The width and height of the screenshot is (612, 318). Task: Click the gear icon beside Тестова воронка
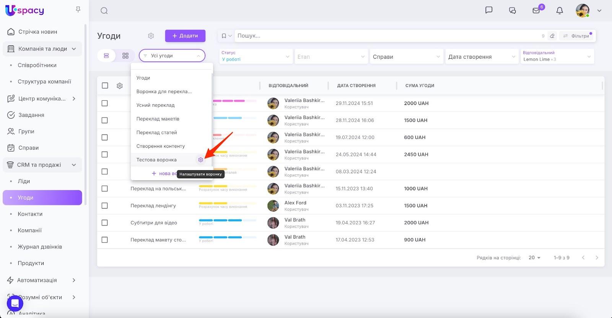[x=200, y=160]
